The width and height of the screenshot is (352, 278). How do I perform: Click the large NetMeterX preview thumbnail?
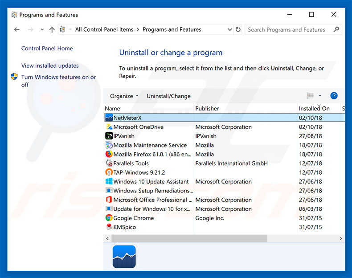click(x=124, y=257)
